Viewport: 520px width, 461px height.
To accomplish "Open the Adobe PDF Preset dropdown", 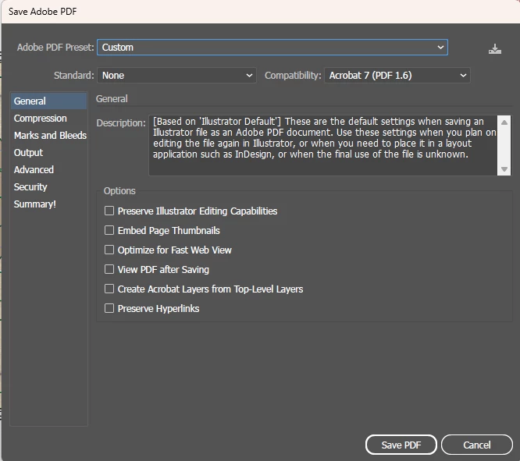I will coord(272,48).
